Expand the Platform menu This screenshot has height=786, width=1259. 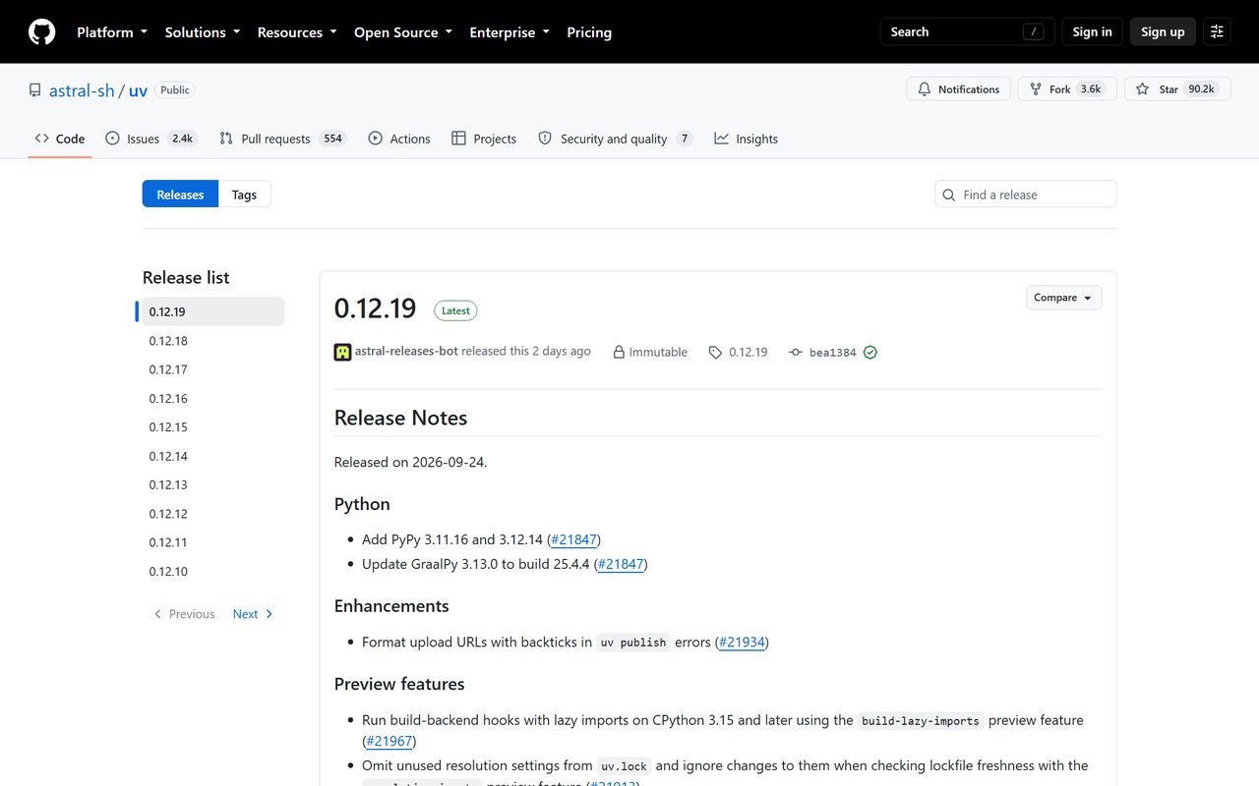tap(112, 32)
